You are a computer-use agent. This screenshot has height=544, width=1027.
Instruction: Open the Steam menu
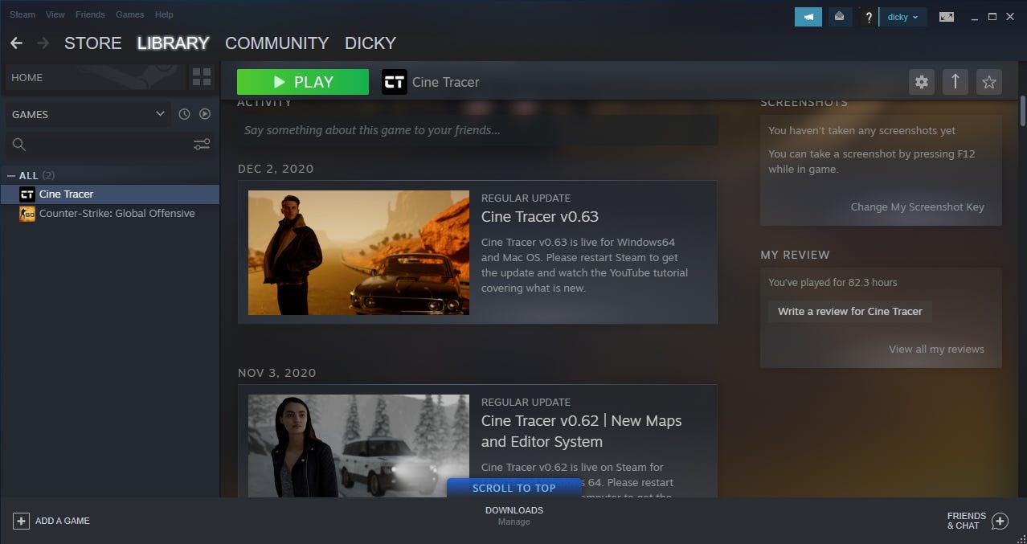tap(23, 14)
